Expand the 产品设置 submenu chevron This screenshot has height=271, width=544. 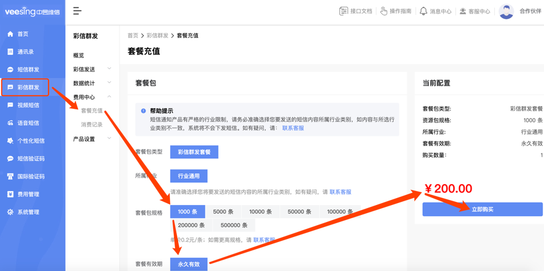pyautogui.click(x=110, y=138)
